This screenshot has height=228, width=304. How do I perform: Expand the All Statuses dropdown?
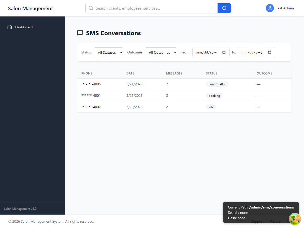click(108, 52)
